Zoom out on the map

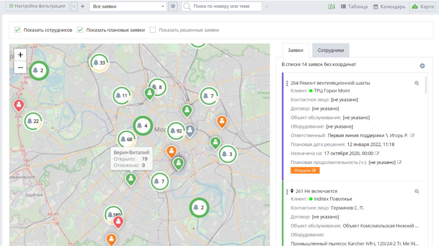tap(20, 67)
